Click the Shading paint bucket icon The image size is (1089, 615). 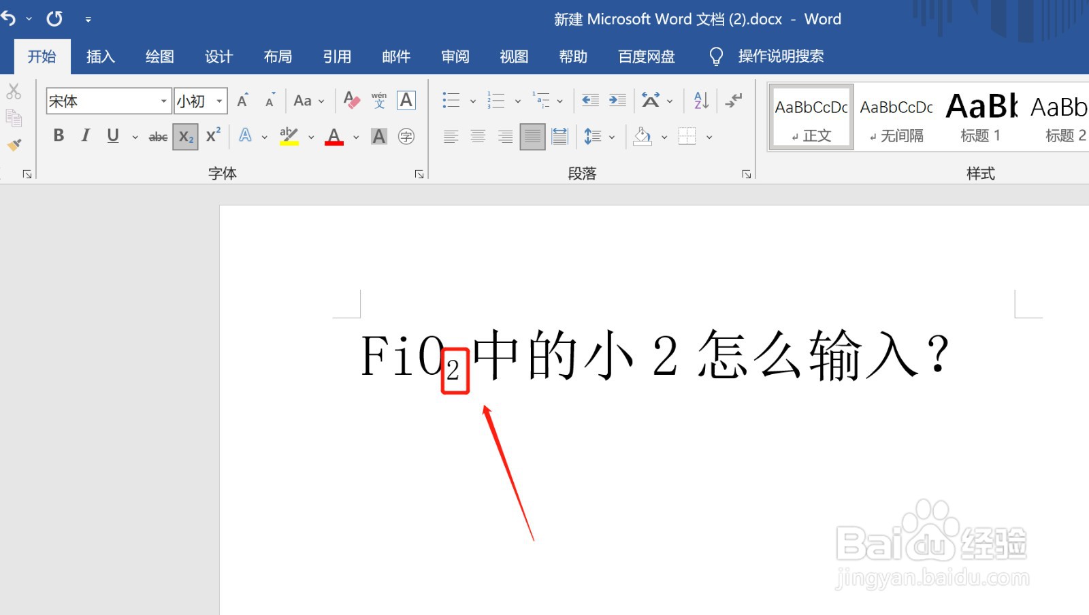pos(643,137)
